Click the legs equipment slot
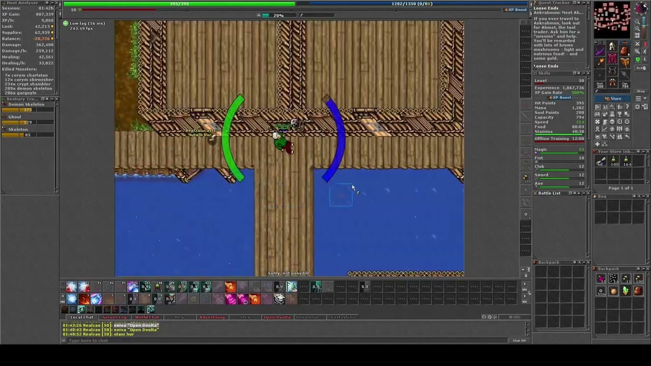Image resolution: width=651 pixels, height=366 pixels. pos(612,70)
